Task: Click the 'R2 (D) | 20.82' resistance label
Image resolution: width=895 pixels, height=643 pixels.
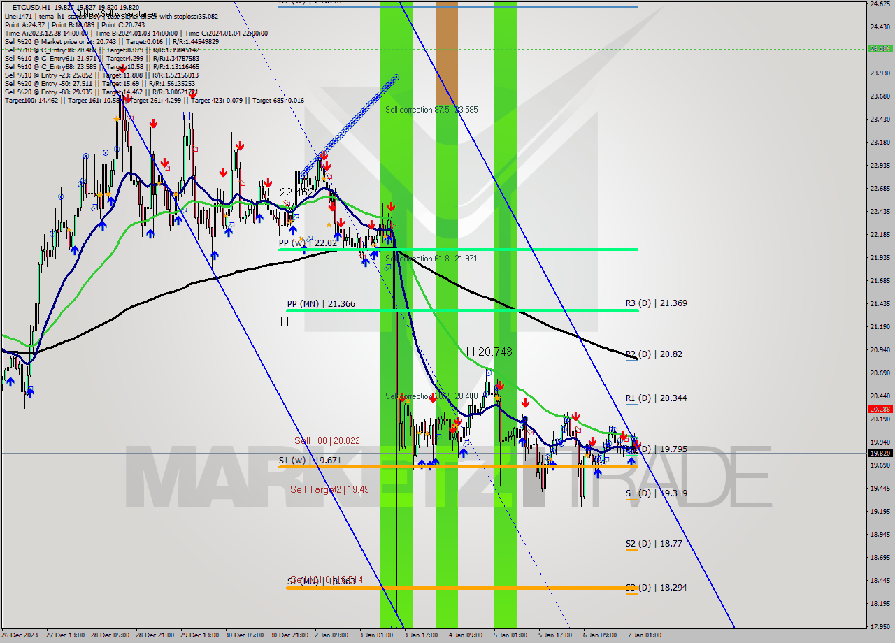Action: click(654, 354)
